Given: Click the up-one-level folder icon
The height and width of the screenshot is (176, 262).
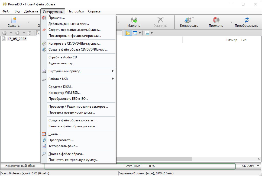Looking at the screenshot, I should (x=30, y=33).
